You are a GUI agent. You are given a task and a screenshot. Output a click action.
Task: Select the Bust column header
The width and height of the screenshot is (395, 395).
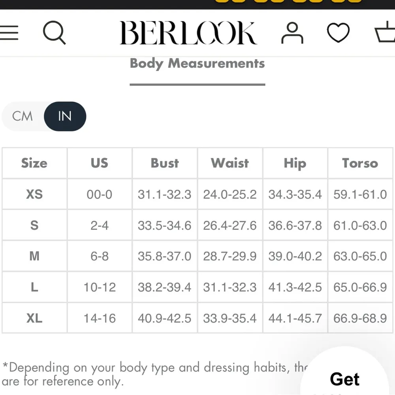coord(164,163)
